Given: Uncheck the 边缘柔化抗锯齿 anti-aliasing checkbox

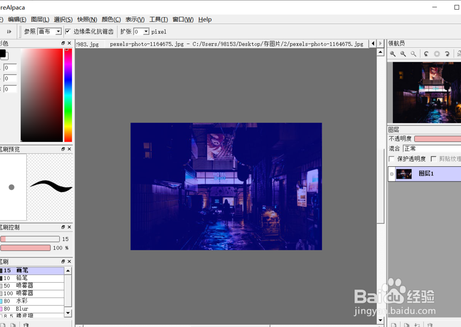Looking at the screenshot, I should [67, 31].
